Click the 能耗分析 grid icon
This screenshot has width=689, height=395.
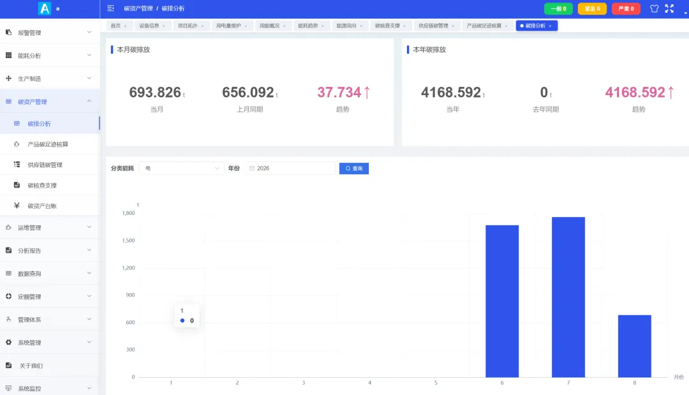[8, 56]
